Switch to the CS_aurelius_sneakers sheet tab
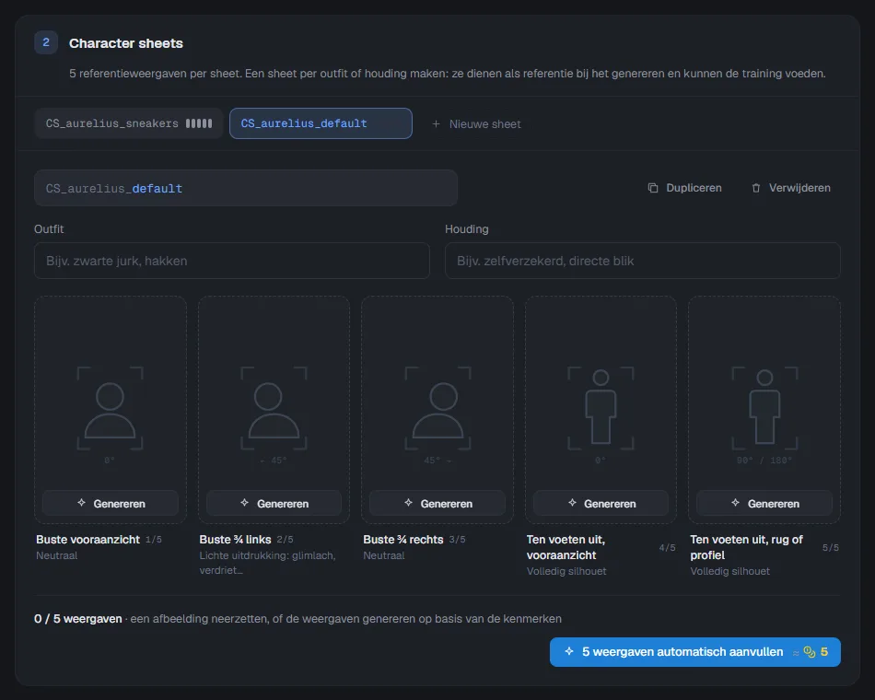Image resolution: width=875 pixels, height=700 pixels. click(129, 123)
